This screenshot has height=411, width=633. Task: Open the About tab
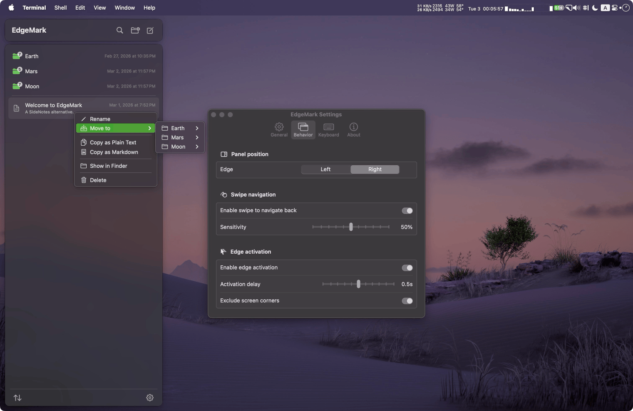[353, 130]
